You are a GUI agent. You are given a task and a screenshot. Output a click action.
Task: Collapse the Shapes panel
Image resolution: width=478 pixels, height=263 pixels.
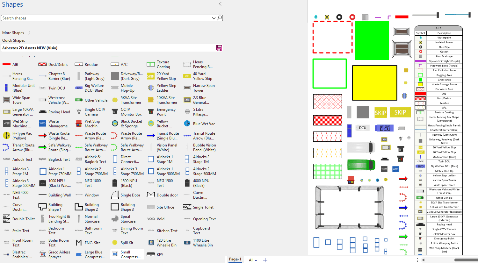[x=220, y=4]
